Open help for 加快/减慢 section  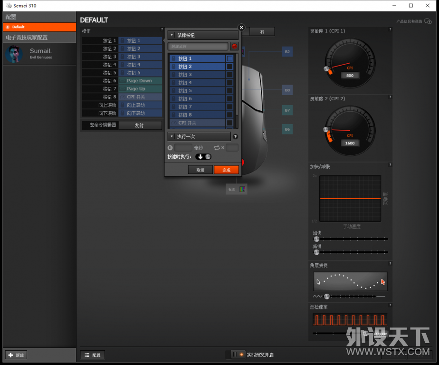390,165
